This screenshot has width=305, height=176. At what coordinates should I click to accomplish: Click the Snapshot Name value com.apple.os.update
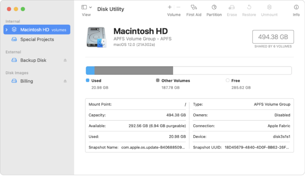(153, 147)
